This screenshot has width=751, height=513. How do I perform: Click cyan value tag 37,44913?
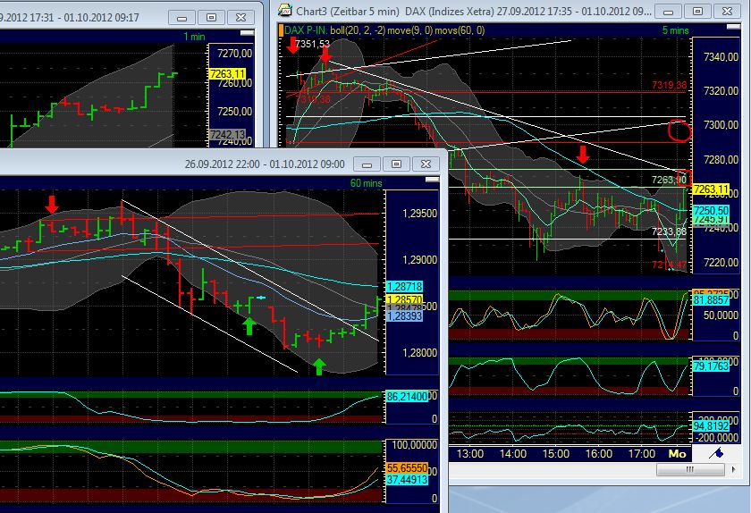pyautogui.click(x=407, y=479)
